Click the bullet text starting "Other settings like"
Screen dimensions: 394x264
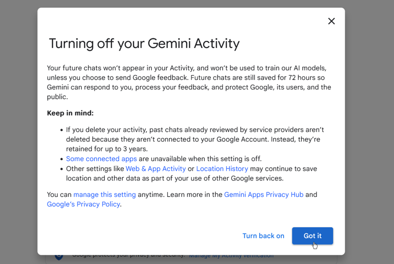pos(95,169)
